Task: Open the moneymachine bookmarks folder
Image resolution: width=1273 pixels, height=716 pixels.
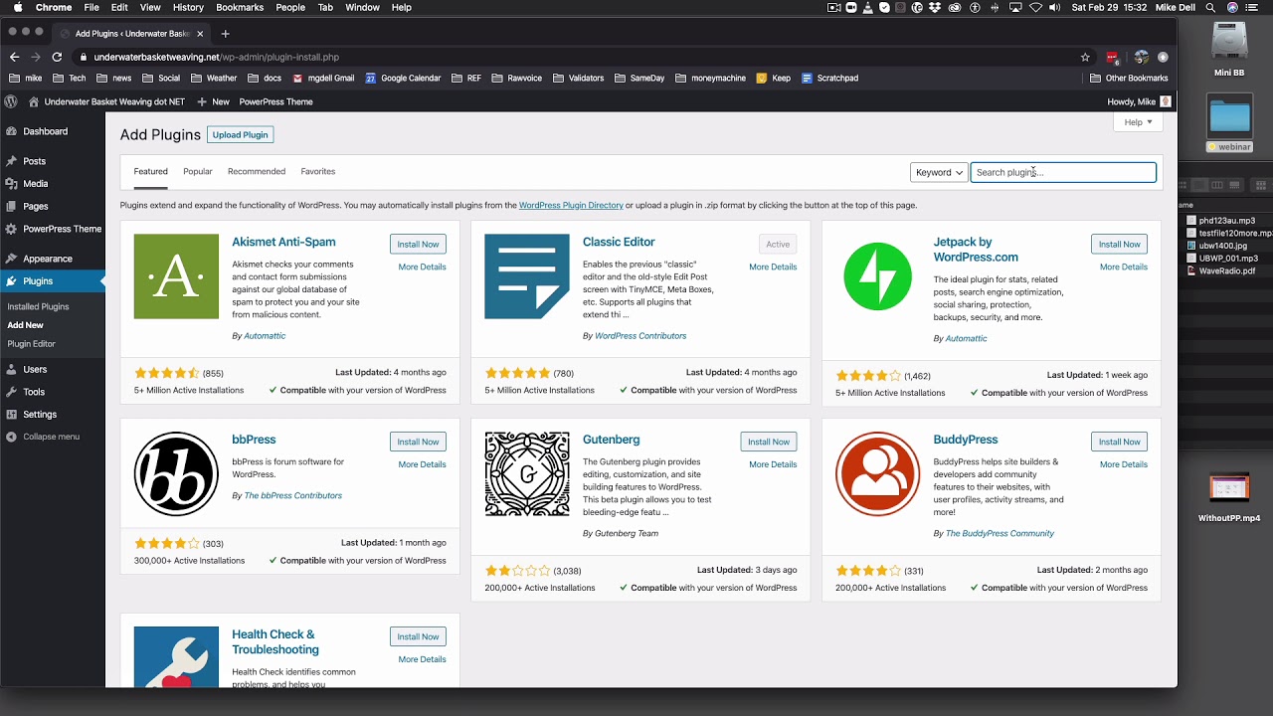Action: (x=710, y=78)
